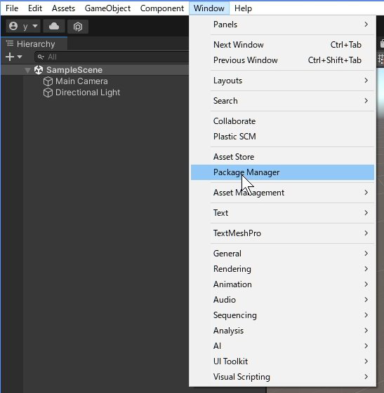Expand the Animation submenu
This screenshot has height=393, width=384.
(x=282, y=284)
